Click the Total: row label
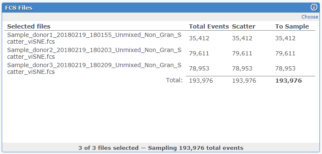The height and width of the screenshot is (154, 322). [x=174, y=80]
